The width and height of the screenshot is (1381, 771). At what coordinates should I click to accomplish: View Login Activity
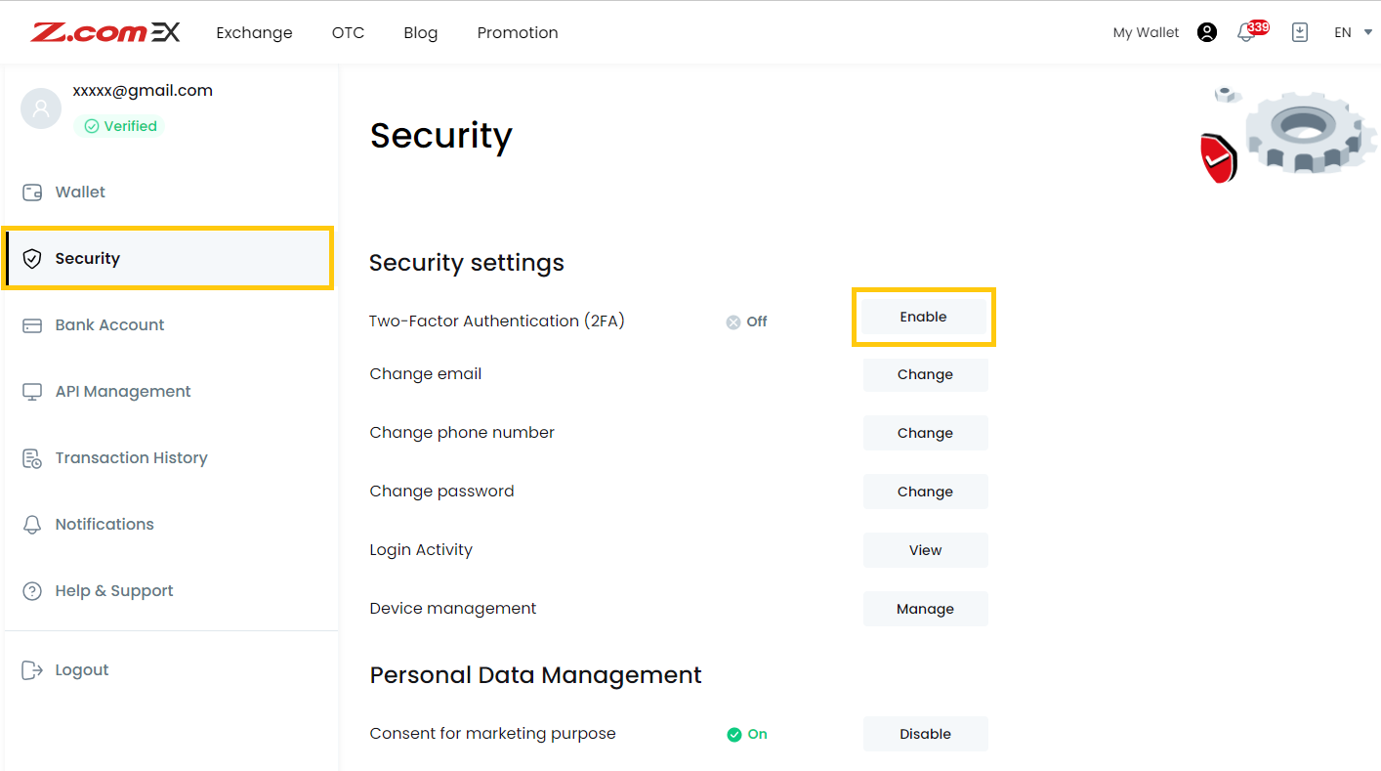pyautogui.click(x=925, y=550)
